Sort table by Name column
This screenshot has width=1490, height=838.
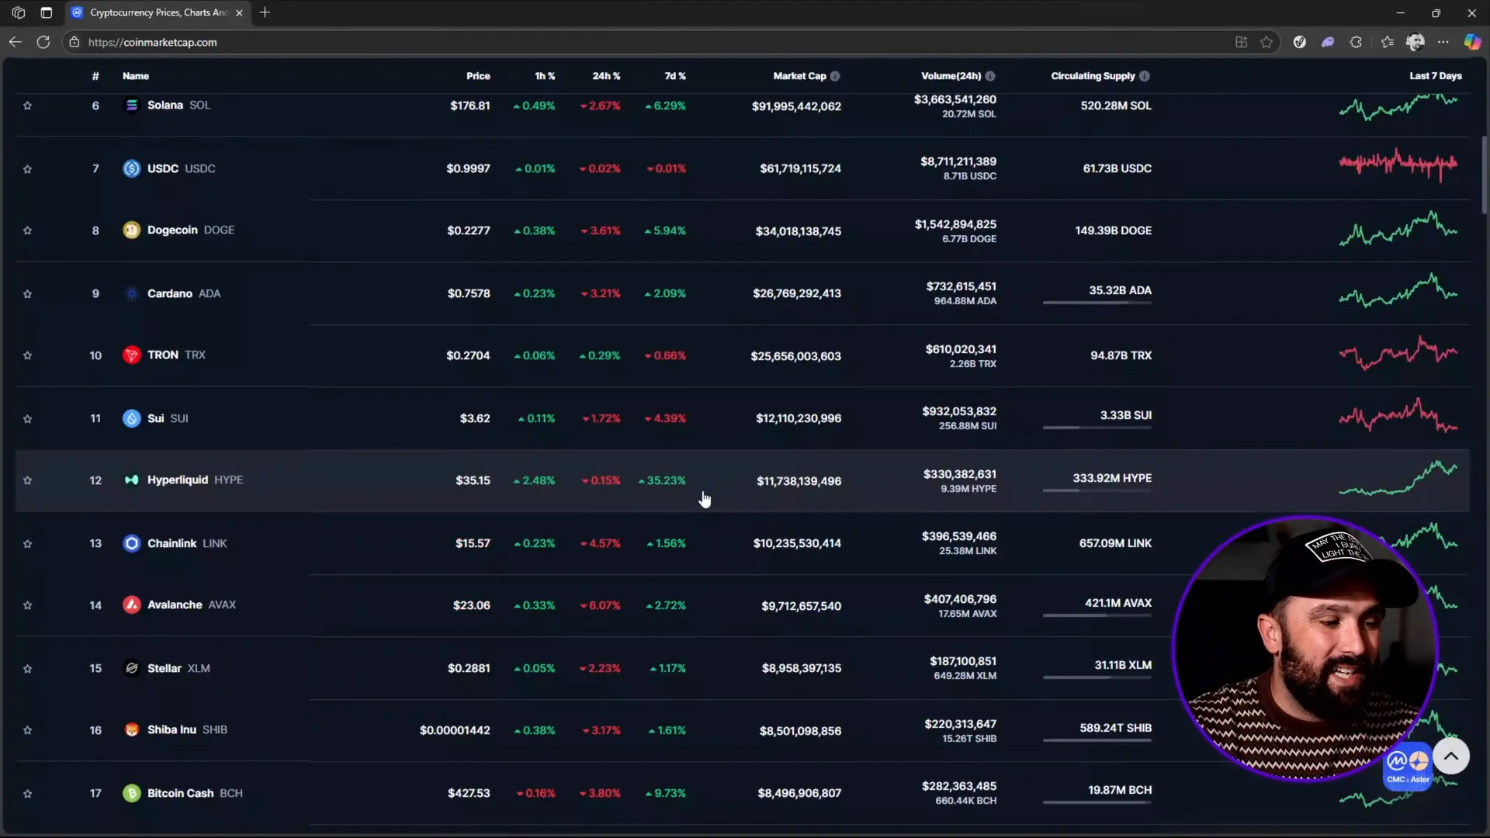136,76
